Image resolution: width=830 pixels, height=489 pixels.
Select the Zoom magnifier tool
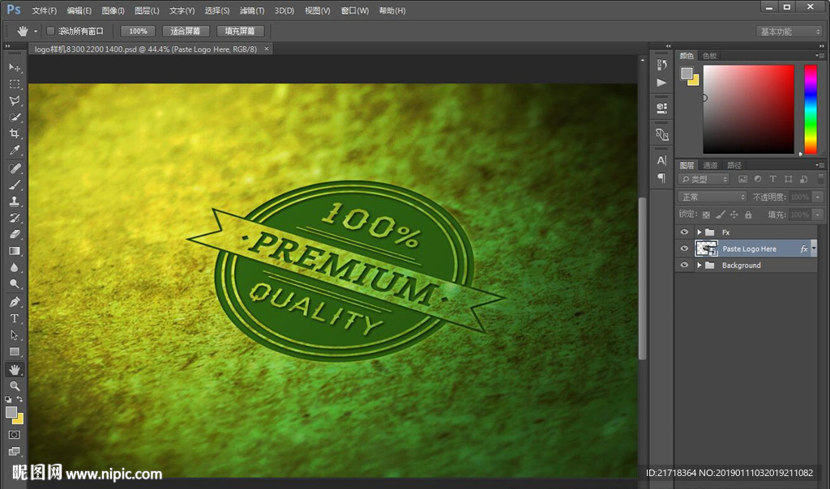pyautogui.click(x=15, y=386)
